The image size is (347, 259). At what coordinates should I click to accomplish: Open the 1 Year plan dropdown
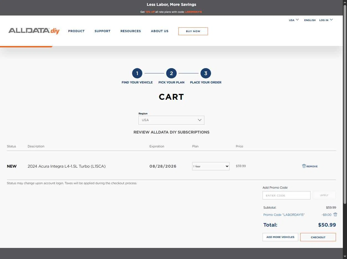point(211,166)
